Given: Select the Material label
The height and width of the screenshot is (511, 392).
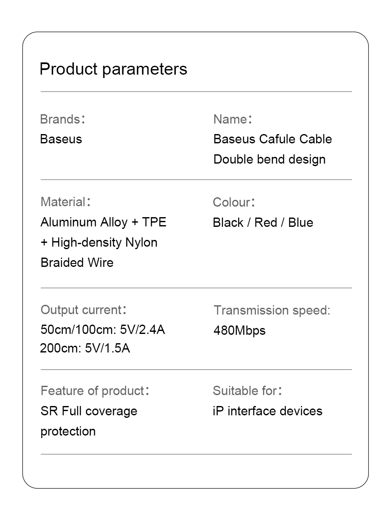Looking at the screenshot, I should 65,202.
